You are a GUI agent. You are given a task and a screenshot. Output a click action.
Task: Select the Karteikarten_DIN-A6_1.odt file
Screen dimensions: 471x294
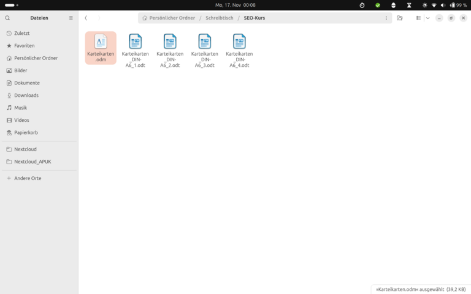136,42
